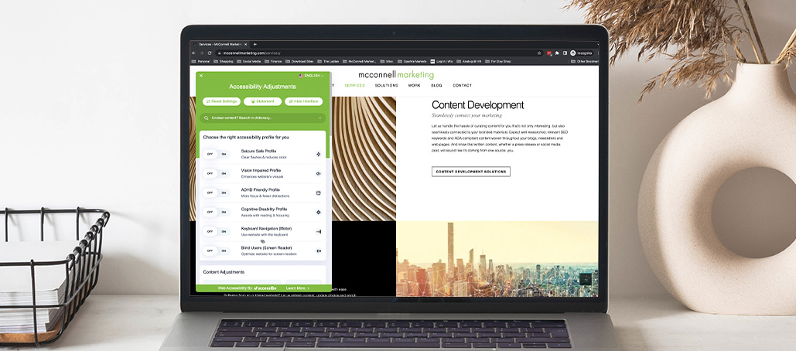Open the English language dropdown
Screen dimensions: 796x351
(x=312, y=76)
